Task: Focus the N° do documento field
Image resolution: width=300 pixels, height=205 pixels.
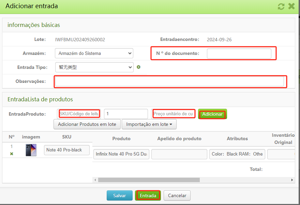Action: [x=239, y=54]
